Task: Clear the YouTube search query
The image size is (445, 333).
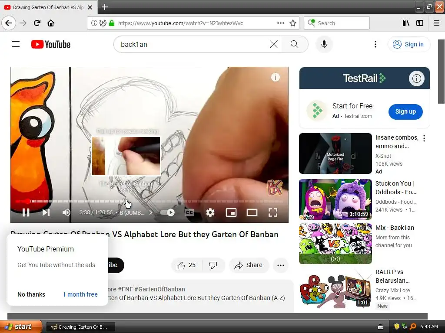Action: click(x=274, y=44)
